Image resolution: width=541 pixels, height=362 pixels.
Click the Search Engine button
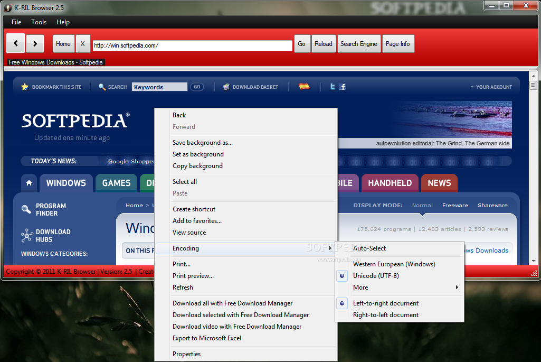(359, 43)
